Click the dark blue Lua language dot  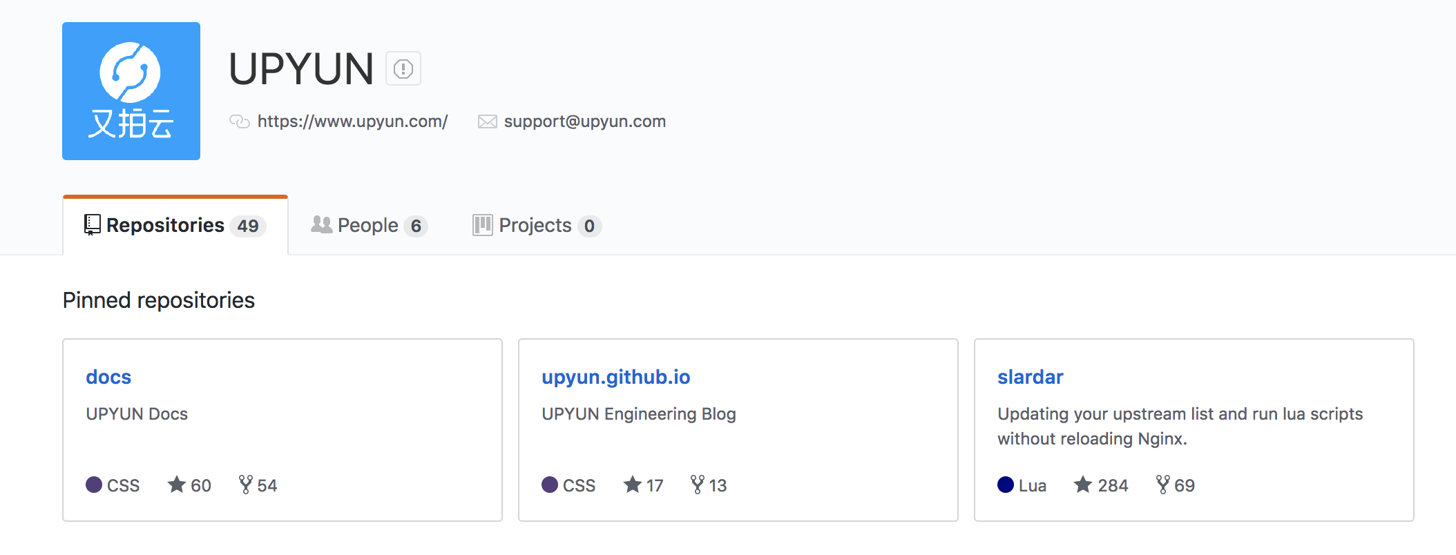point(1006,485)
